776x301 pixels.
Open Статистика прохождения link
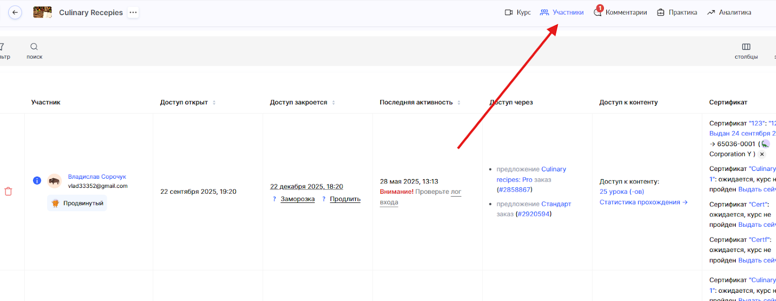(x=643, y=202)
